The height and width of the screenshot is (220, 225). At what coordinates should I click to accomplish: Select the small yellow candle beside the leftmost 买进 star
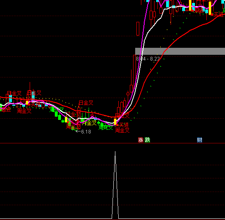(x=27, y=103)
